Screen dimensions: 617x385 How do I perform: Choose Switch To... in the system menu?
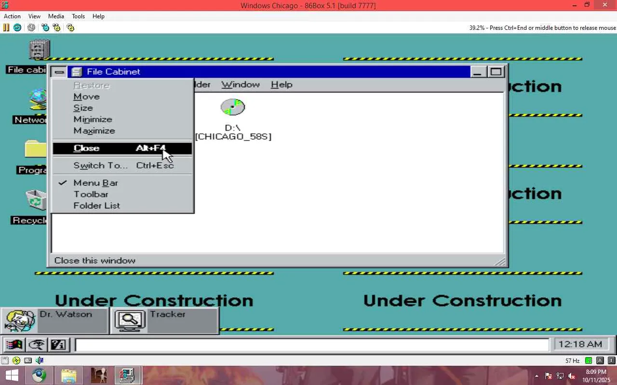click(122, 166)
